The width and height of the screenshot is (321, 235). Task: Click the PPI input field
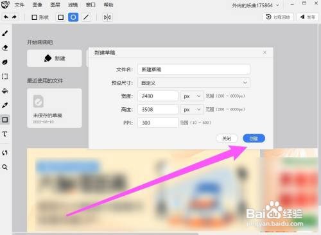click(x=158, y=123)
